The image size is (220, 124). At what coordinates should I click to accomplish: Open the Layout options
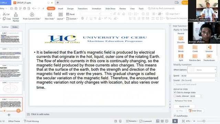click(x=60, y=16)
